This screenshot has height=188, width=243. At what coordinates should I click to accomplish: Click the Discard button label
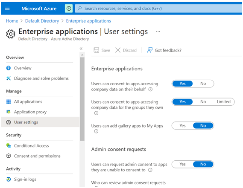[130, 50]
